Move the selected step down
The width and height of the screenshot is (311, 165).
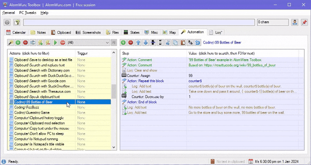145,42
